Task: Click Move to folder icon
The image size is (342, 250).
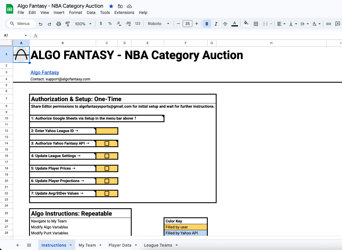Action: pyautogui.click(x=120, y=6)
